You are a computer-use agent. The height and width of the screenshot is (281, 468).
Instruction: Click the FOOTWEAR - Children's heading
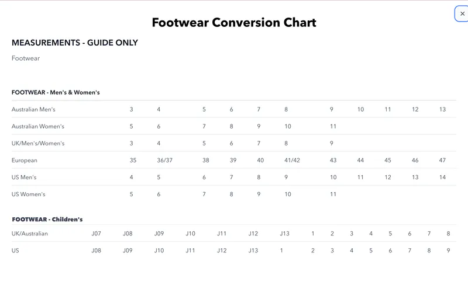(x=47, y=219)
